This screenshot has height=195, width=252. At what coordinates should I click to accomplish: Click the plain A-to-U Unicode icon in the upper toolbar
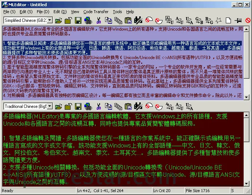pos(179,20)
